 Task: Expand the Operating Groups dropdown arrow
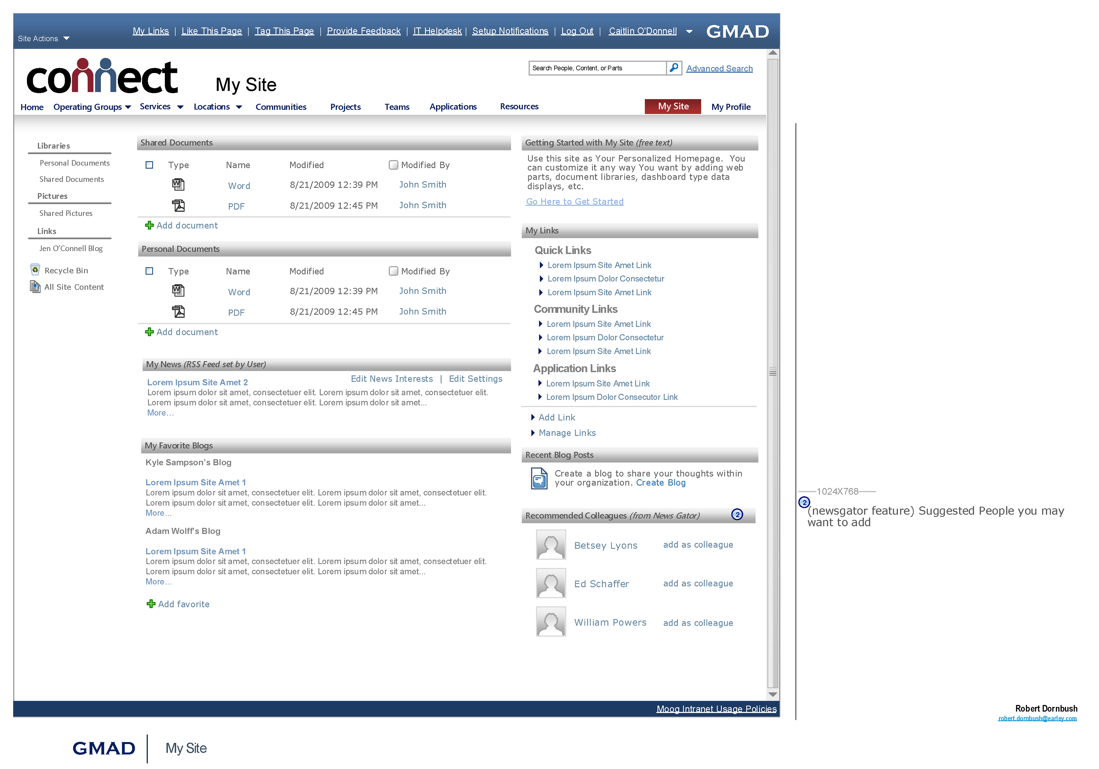point(128,107)
